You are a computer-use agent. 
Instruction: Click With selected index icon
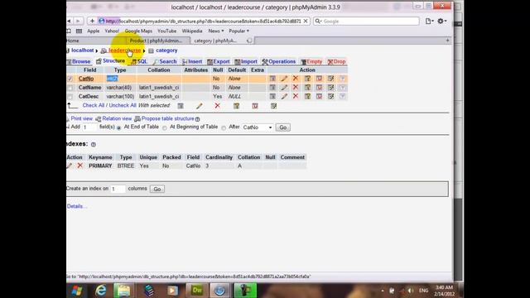coord(273,106)
